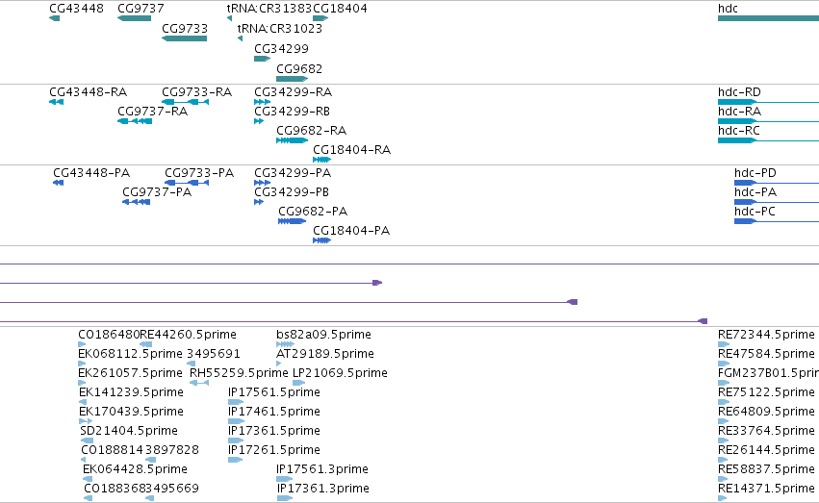This screenshot has width=819, height=503.
Task: Select the EK068112.5prime EST label
Action: (x=130, y=354)
